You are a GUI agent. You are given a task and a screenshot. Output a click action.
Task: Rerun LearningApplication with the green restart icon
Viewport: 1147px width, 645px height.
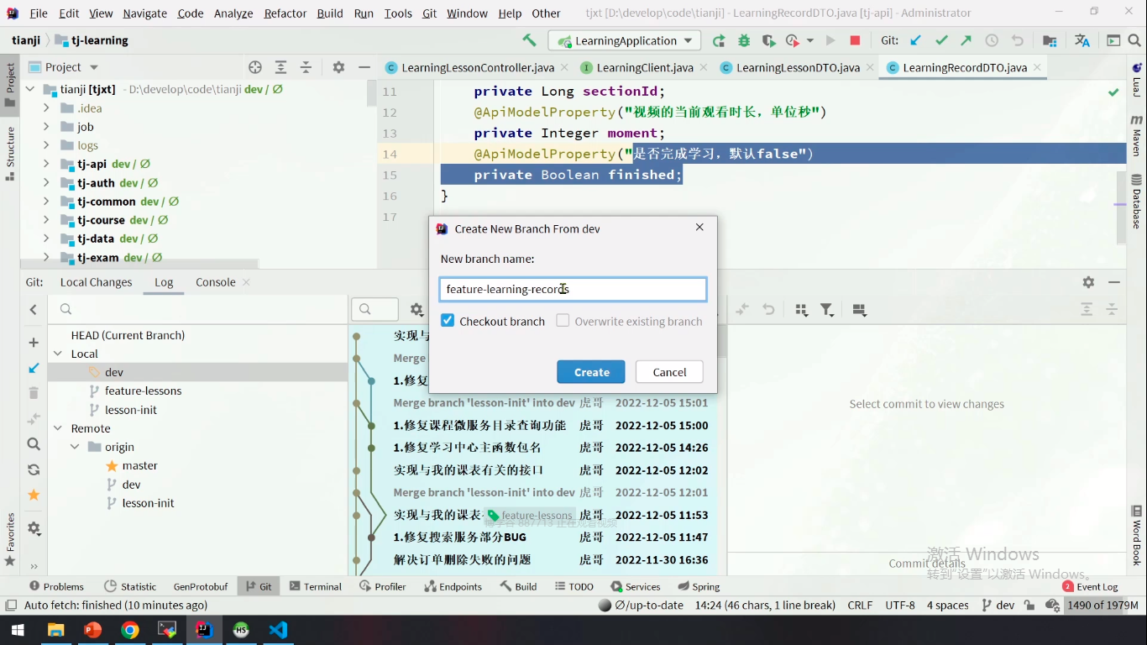tap(719, 40)
